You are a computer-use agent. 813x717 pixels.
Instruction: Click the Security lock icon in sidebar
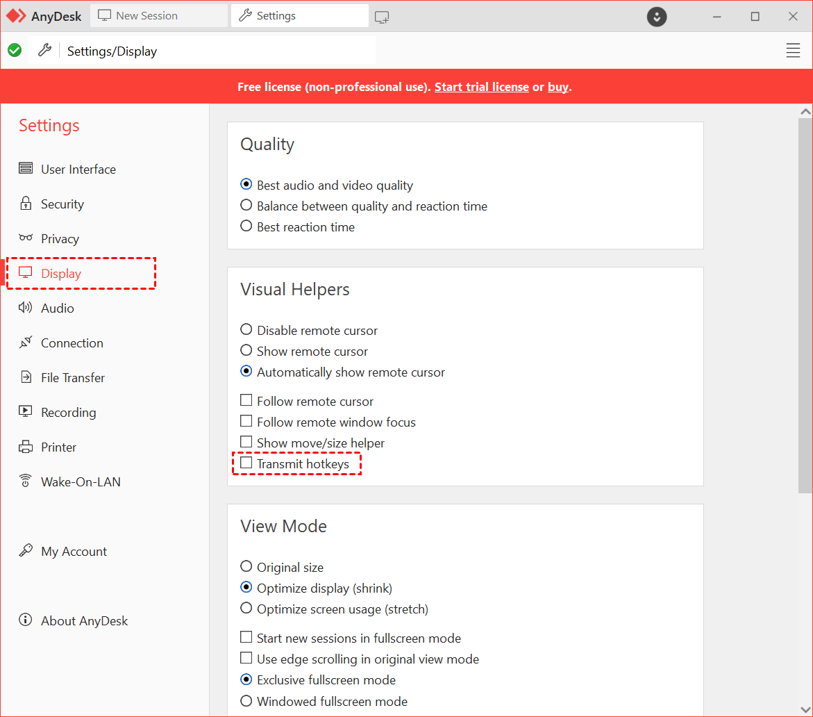point(26,204)
